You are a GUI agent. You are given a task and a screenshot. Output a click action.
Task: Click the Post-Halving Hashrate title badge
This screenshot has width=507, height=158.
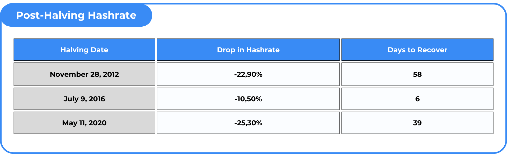click(x=76, y=15)
